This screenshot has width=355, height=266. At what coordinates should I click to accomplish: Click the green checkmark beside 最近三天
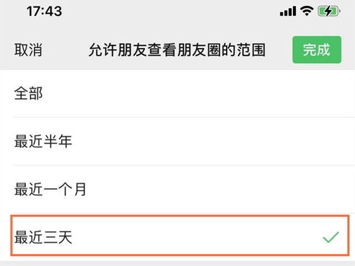tap(330, 238)
